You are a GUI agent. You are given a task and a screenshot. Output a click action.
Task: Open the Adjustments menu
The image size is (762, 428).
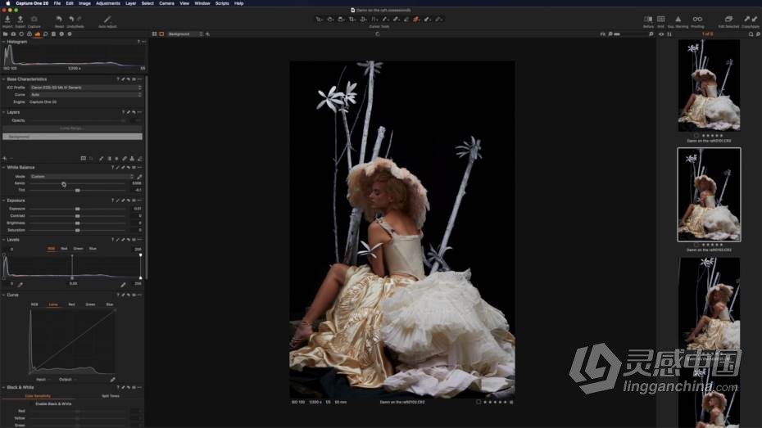click(108, 3)
